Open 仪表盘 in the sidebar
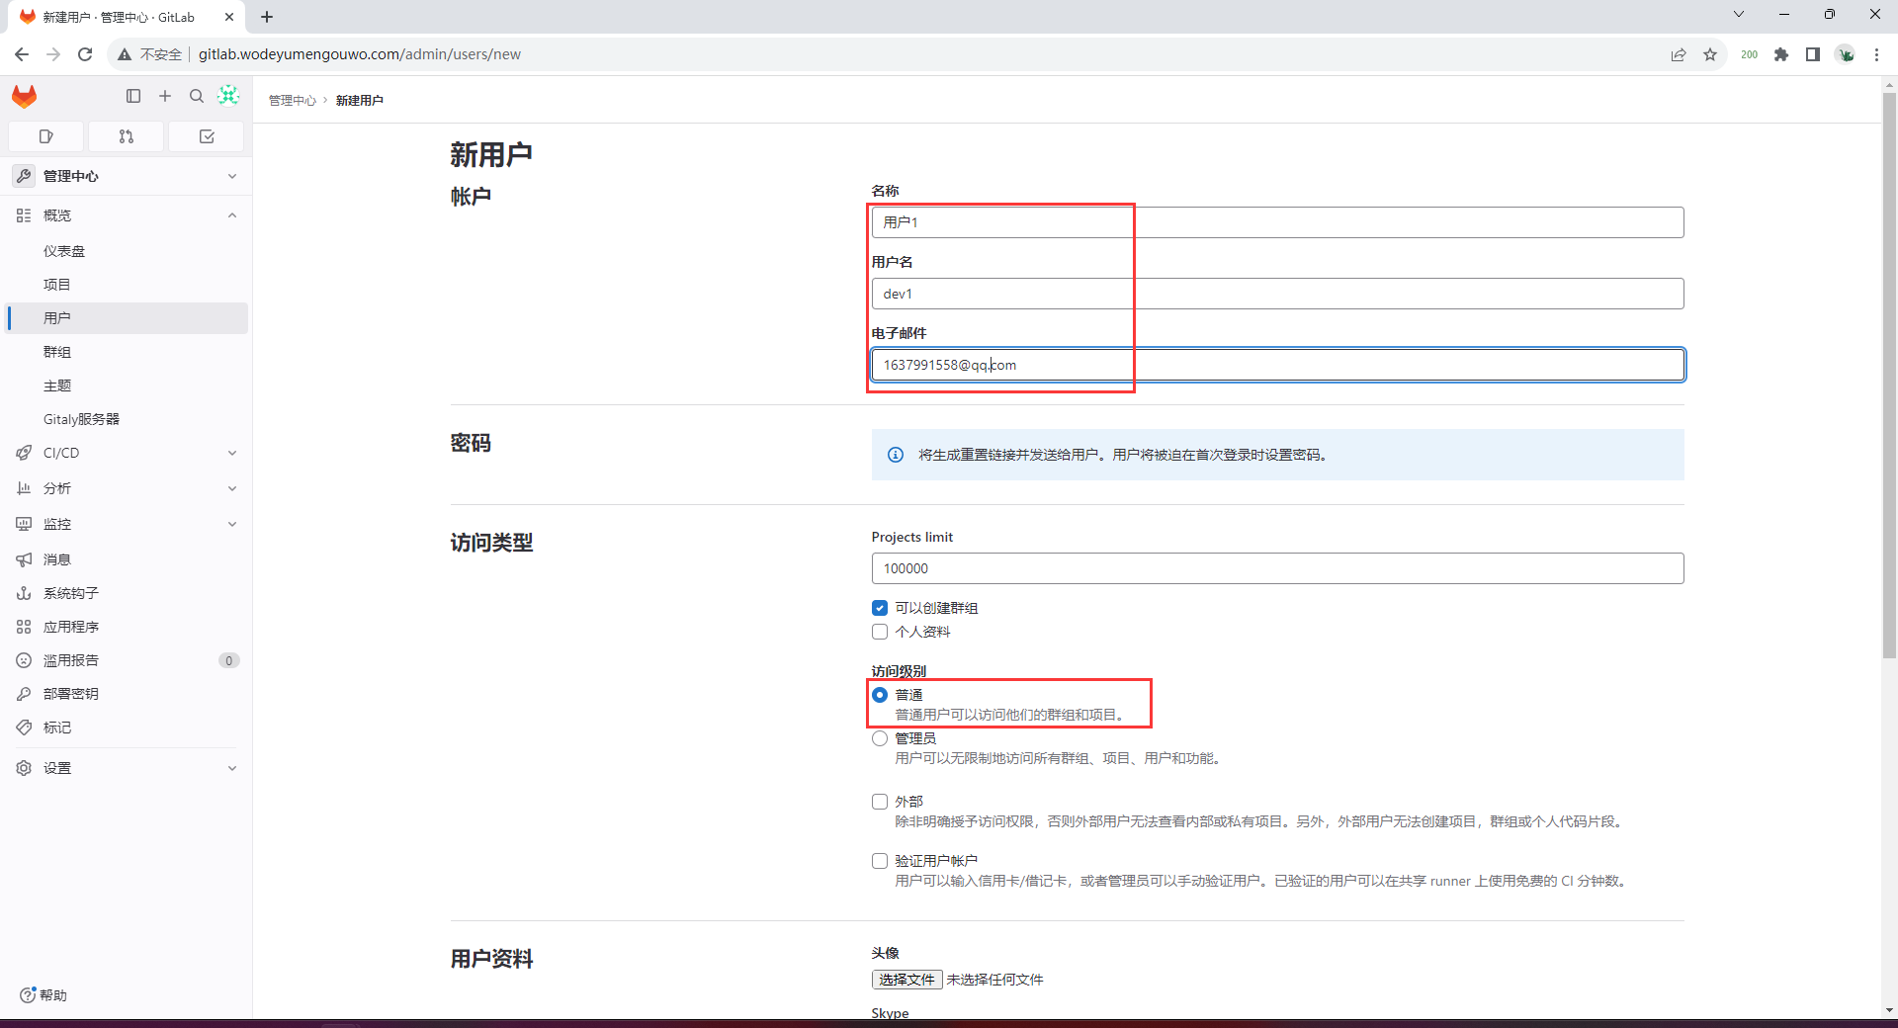 point(64,251)
